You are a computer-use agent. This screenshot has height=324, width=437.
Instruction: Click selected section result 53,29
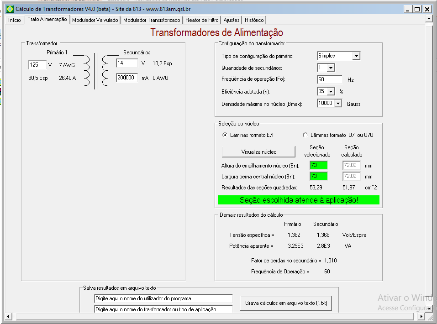point(316,188)
